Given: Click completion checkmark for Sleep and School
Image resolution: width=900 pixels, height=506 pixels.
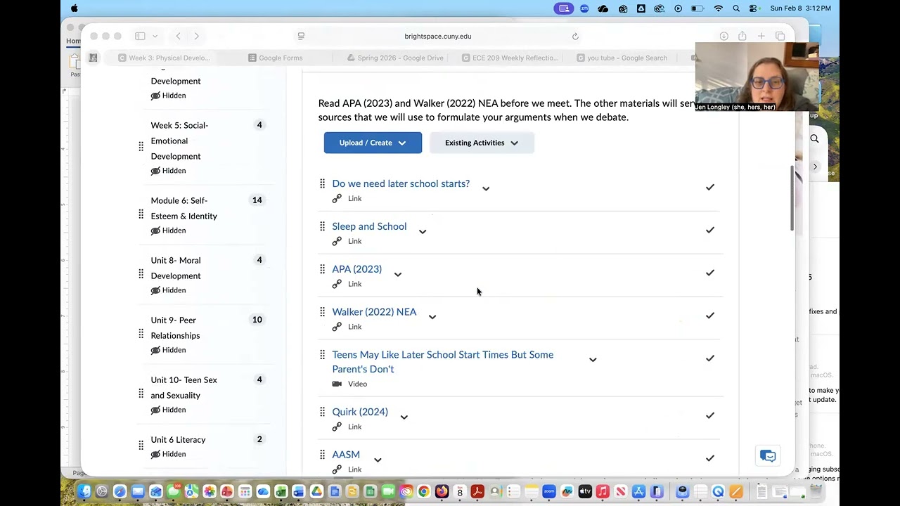Looking at the screenshot, I should click(x=710, y=230).
